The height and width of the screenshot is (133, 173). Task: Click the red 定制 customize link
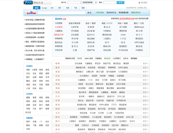click(x=65, y=19)
